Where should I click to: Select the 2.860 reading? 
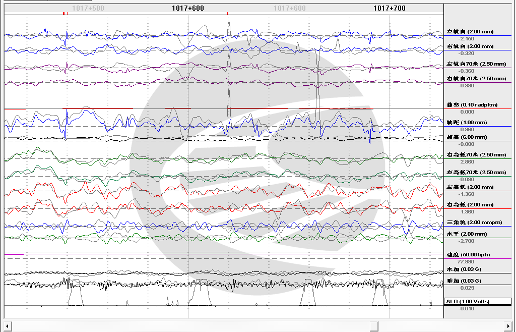[x=467, y=162]
